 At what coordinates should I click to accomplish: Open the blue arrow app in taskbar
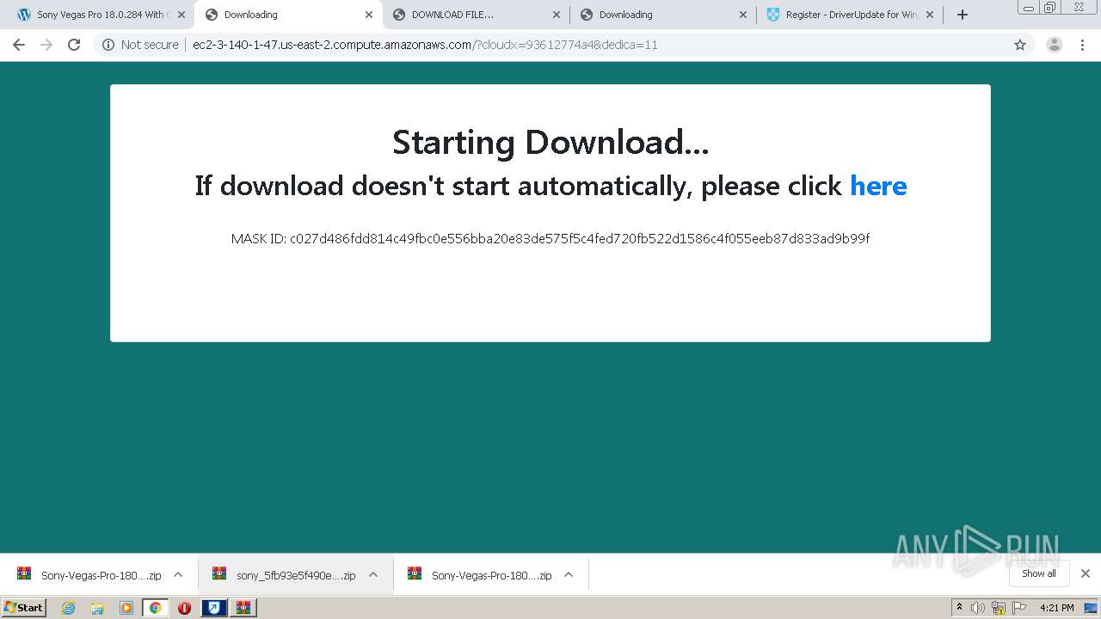(x=214, y=608)
